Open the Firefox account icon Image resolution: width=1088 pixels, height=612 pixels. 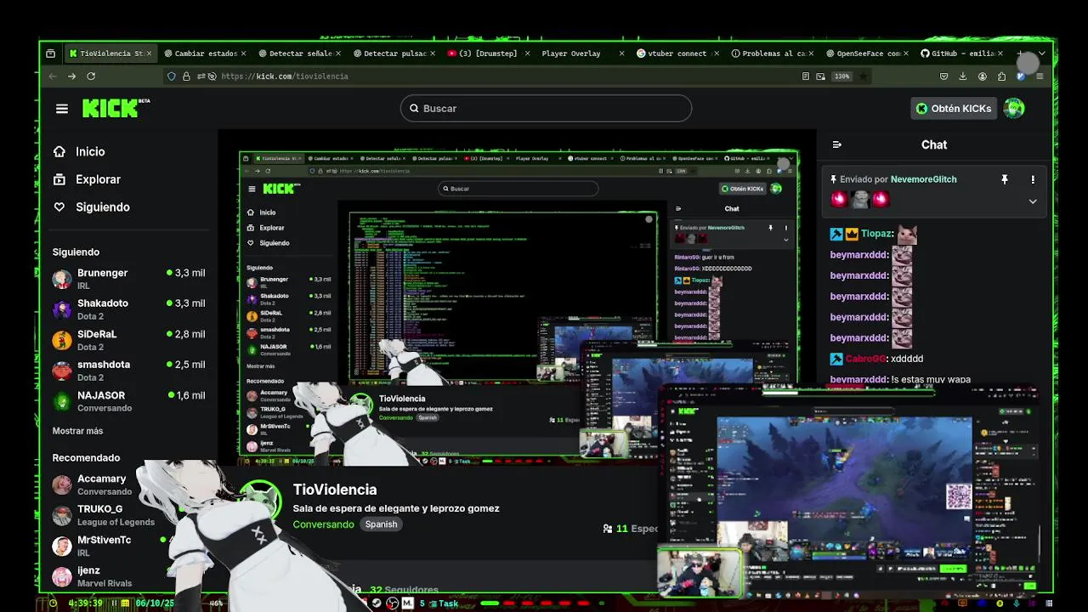click(x=983, y=76)
